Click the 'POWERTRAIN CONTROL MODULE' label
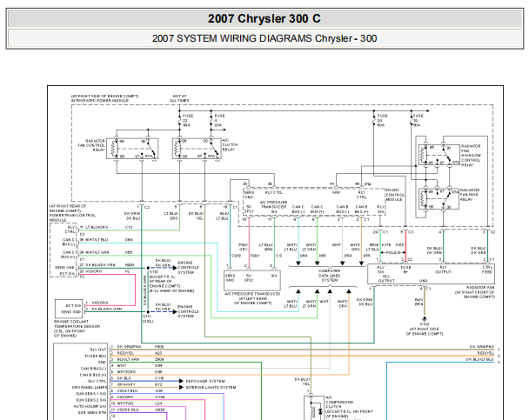Screen dimensions: 529x420 coord(72,217)
